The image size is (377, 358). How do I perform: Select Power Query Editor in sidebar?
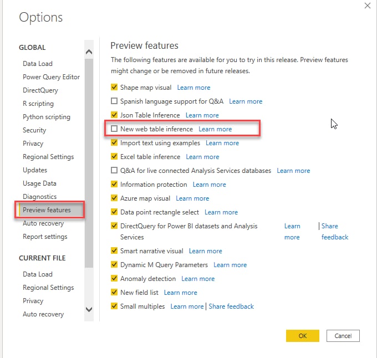pos(51,77)
